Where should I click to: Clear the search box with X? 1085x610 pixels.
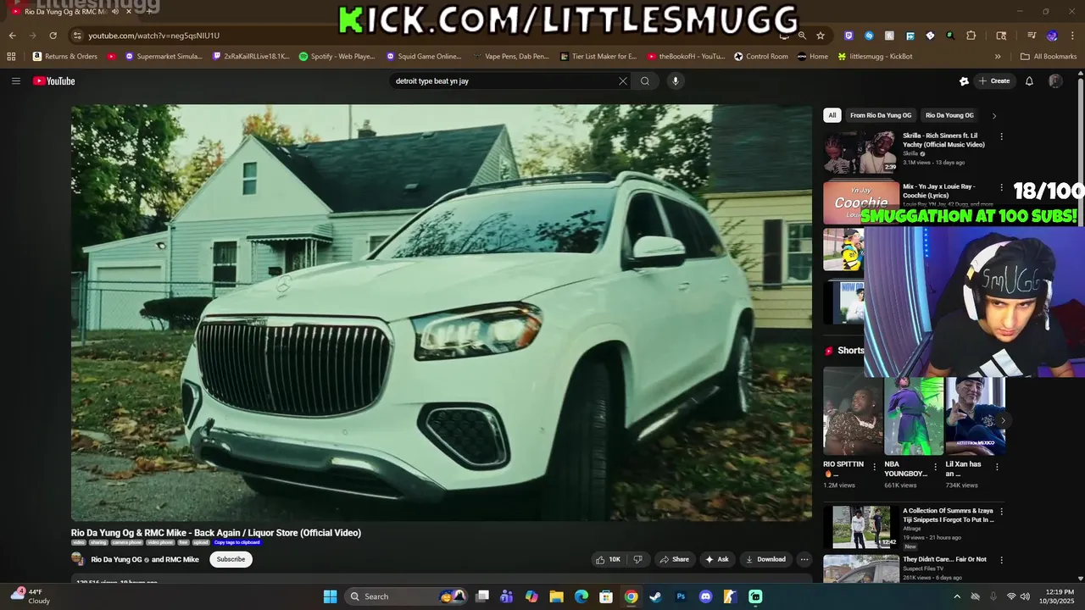(x=623, y=81)
